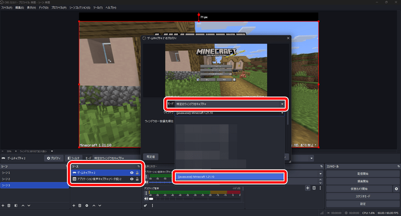
Task: Open the モード dropdown in source toolbar
Action: click(116, 158)
